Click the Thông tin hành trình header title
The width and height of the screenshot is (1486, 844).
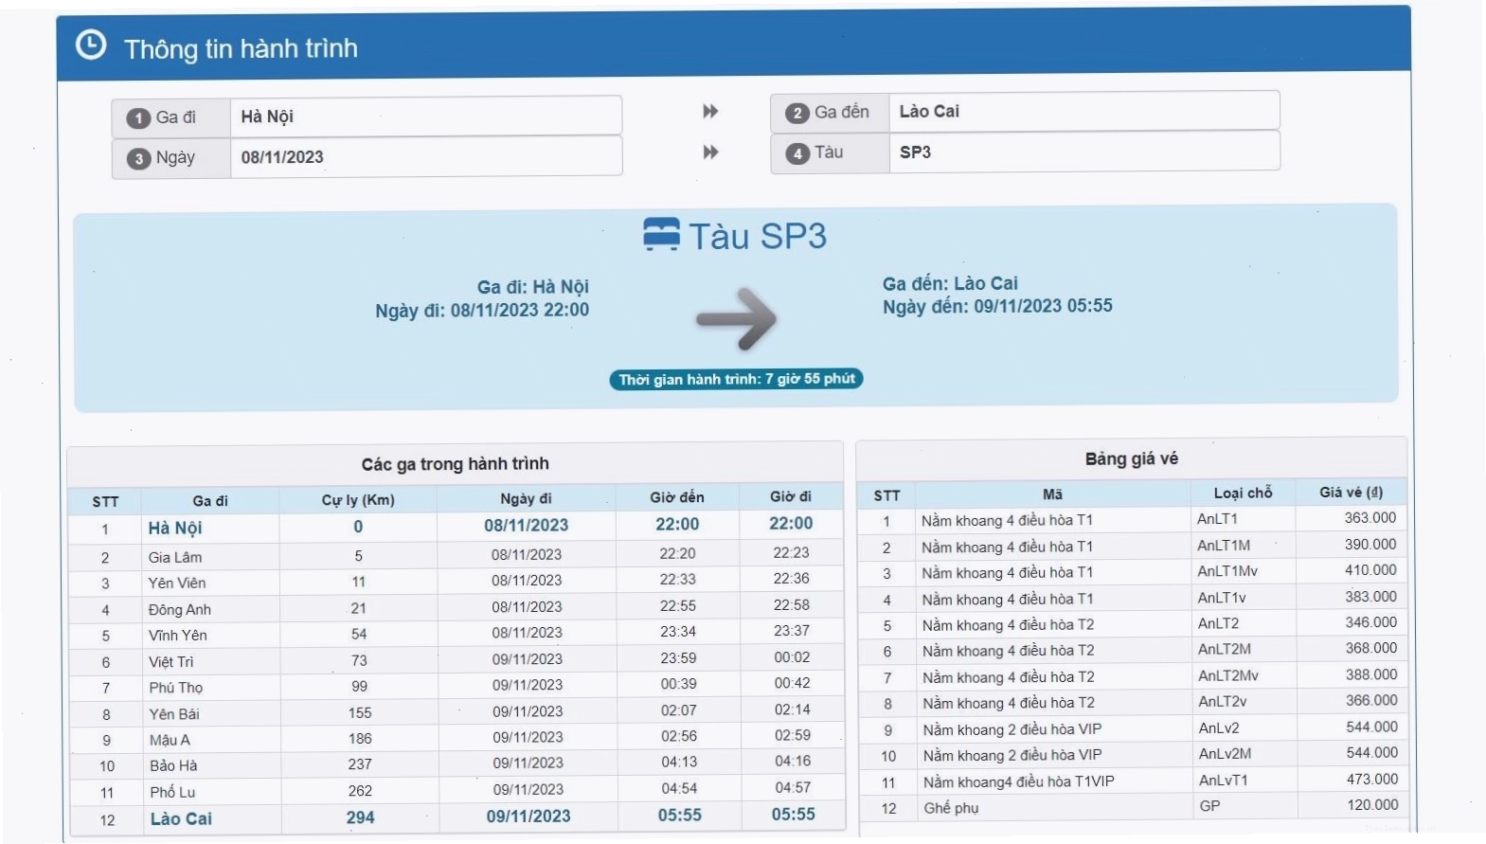241,48
